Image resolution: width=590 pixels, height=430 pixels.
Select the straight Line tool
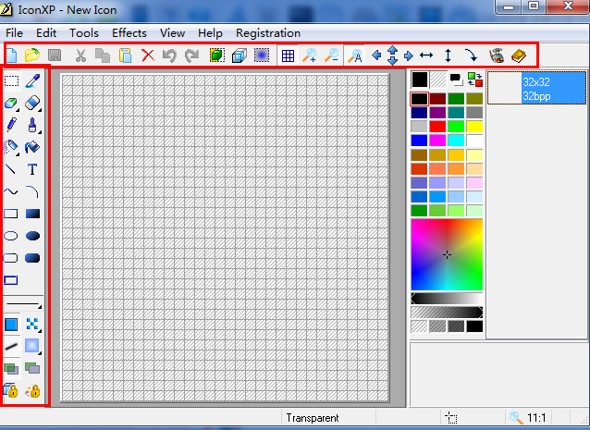point(12,169)
